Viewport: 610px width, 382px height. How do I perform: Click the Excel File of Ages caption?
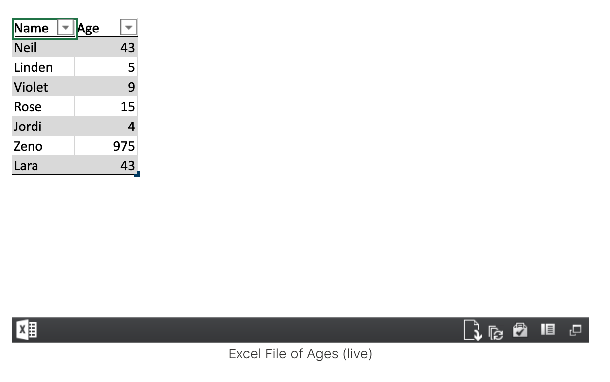300,353
